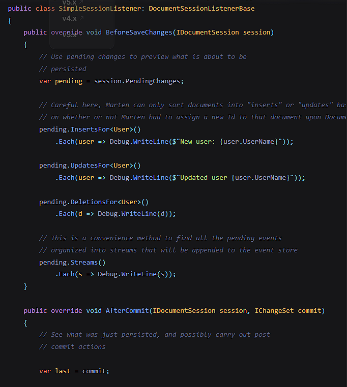Click the AfterCommit method name
Viewport: 347px width, 387px height.
[x=127, y=311]
